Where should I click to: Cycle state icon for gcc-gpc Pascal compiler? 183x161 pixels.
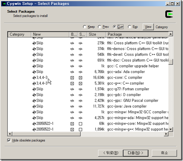point(34,101)
